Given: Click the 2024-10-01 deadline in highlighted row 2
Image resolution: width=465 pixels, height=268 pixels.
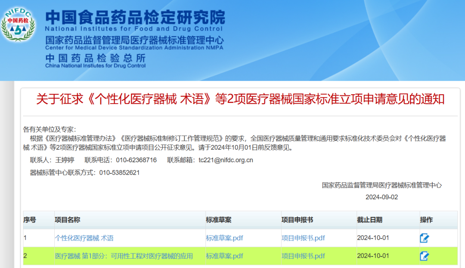Looking at the screenshot, I should [373, 256].
